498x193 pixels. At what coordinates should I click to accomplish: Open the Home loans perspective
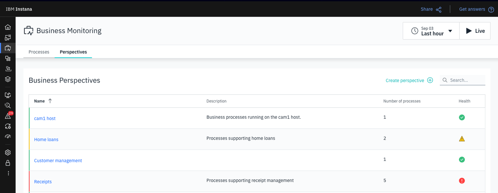pos(46,139)
